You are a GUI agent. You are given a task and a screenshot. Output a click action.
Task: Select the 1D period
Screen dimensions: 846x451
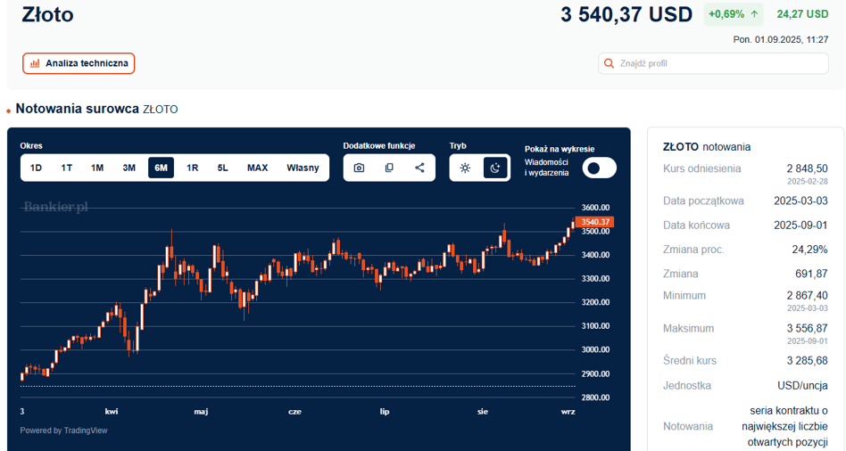(x=36, y=168)
